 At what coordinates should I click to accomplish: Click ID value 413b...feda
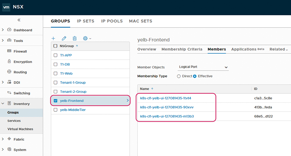pyautogui.click(x=263, y=107)
